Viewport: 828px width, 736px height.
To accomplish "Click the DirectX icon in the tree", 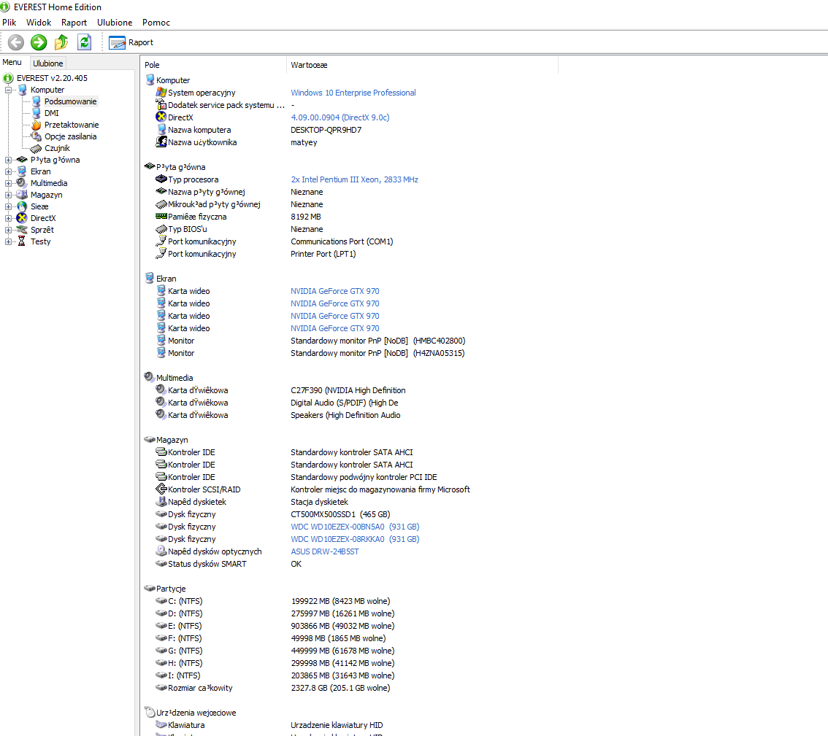I will tap(22, 218).
